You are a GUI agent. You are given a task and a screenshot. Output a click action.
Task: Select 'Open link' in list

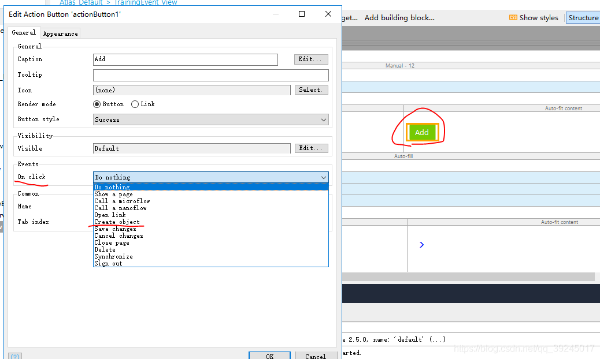(x=110, y=215)
